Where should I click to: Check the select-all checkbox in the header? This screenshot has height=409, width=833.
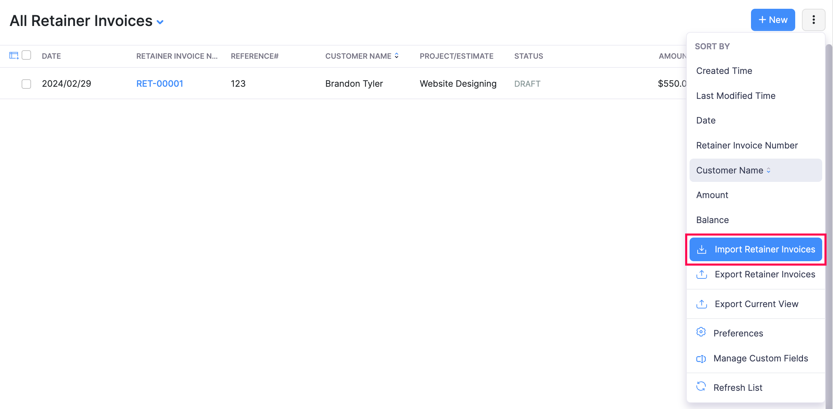[x=26, y=54]
